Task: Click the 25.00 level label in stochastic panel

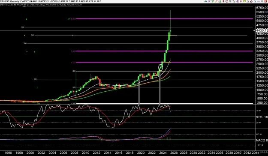Action: tap(258, 123)
